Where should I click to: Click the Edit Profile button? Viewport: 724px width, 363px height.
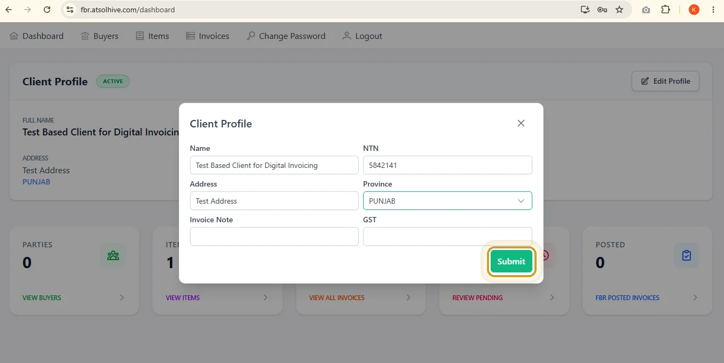[665, 81]
